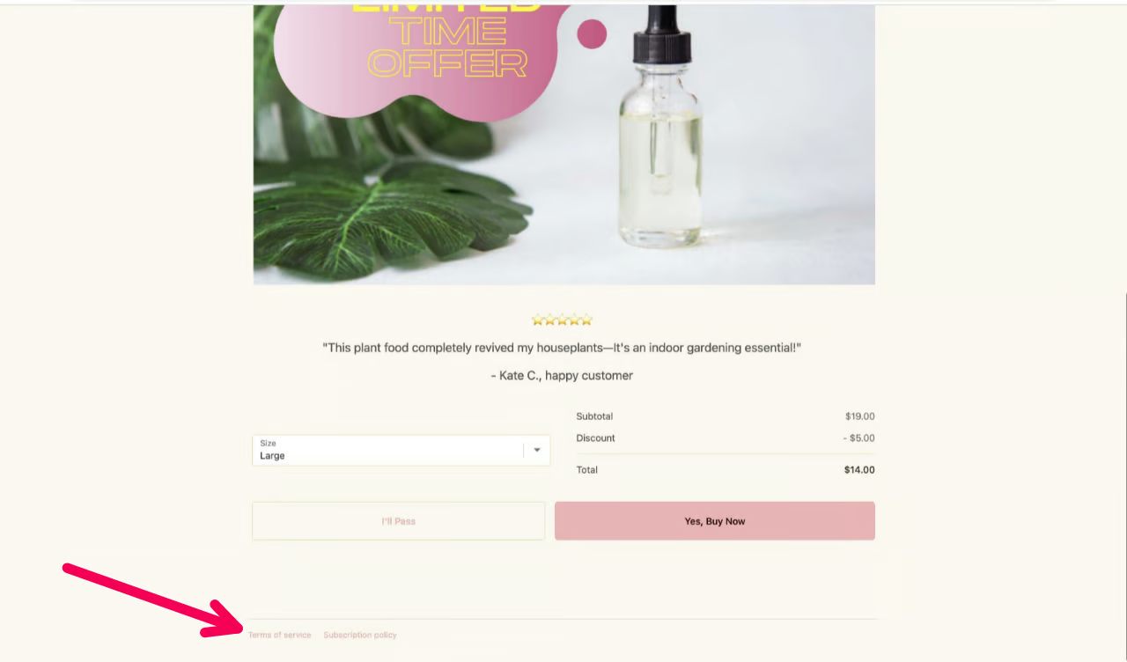1127x662 pixels.
Task: Click the caret arrow in Size selector
Action: coord(537,450)
